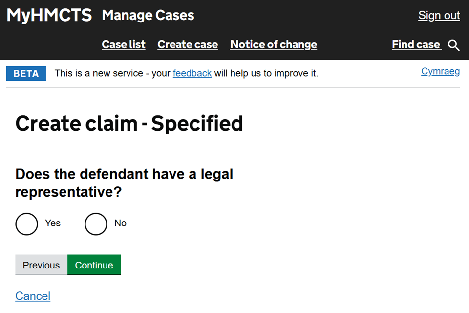Viewport: 469px width, 313px height.
Task: Click the magnifying glass search icon
Action: 454,45
